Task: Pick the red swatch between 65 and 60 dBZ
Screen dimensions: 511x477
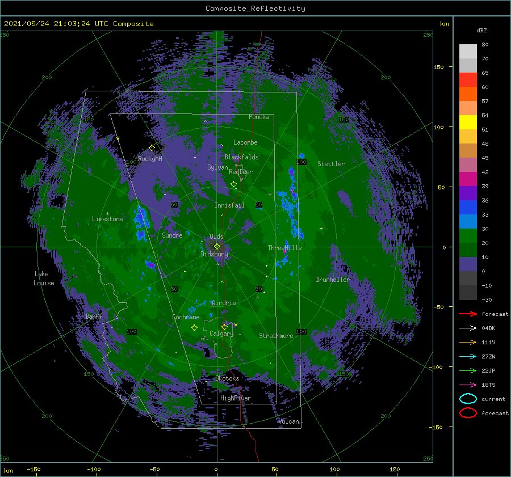Action: click(x=468, y=79)
